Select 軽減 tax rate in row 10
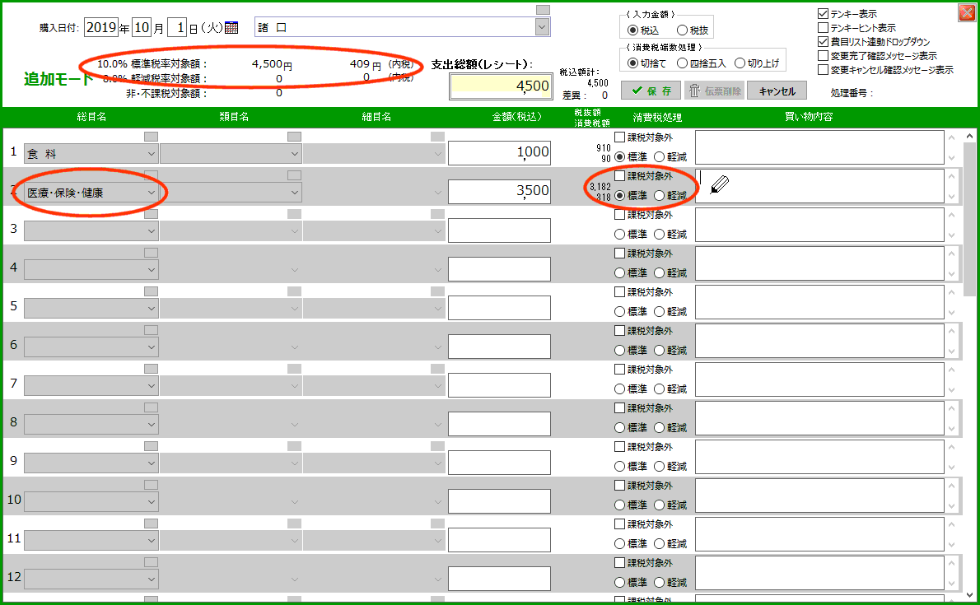This screenshot has height=605, width=980. coord(659,505)
